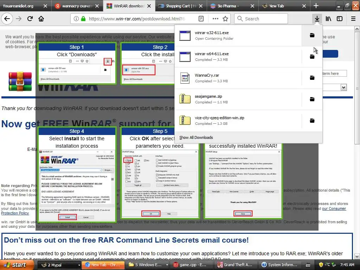
Task: Open the Consumer Protection Policy link
Action: (x=334, y=208)
